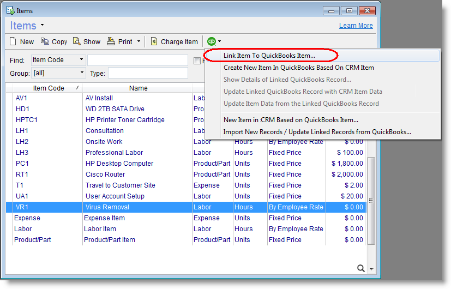Screen dimensions: 451x289
Task: Click the $ 1,800.00 price cell
Action: [x=347, y=164]
